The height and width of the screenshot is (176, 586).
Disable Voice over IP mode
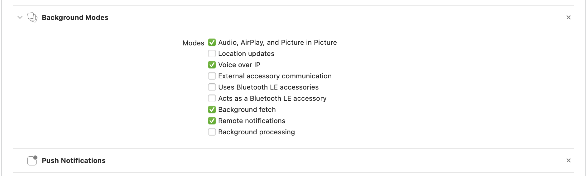(x=212, y=65)
